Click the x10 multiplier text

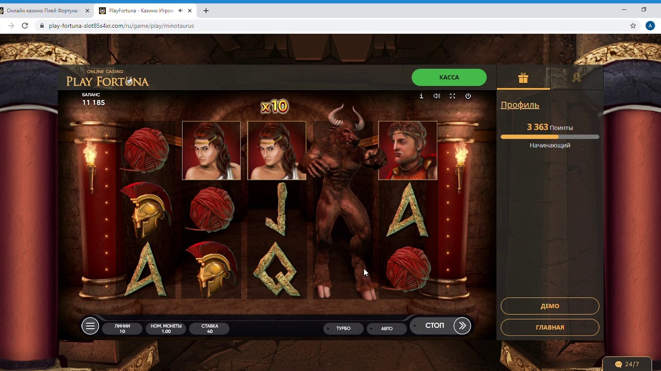[x=274, y=107]
